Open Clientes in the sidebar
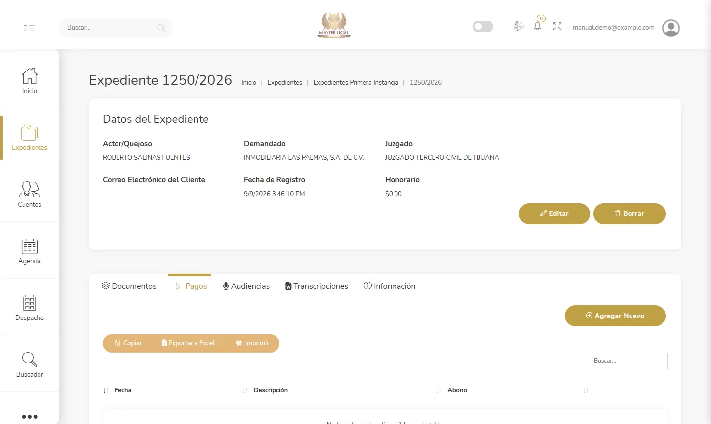Image resolution: width=711 pixels, height=424 pixels. point(30,194)
